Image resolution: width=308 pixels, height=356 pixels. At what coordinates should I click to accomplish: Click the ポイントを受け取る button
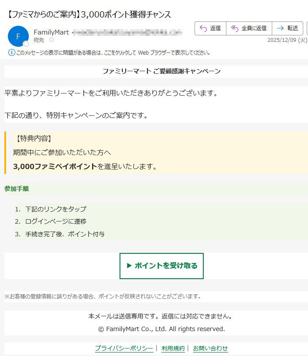point(161,266)
